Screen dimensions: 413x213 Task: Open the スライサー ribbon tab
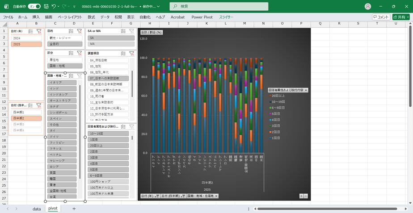(226, 17)
